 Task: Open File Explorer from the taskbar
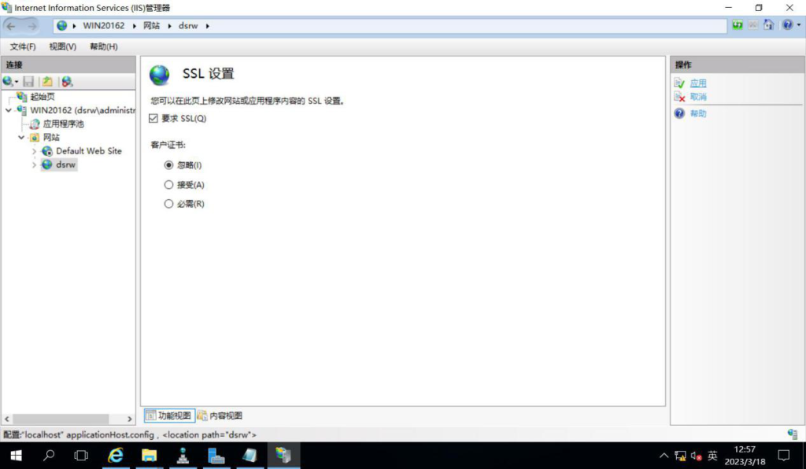tap(149, 456)
